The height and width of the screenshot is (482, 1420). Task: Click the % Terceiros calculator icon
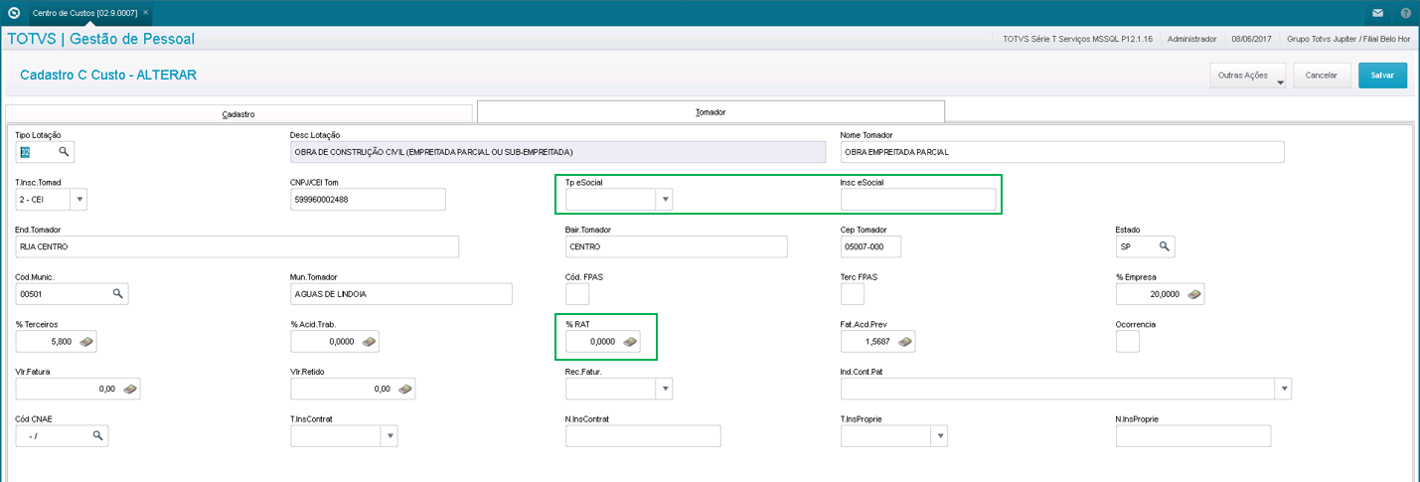87,342
